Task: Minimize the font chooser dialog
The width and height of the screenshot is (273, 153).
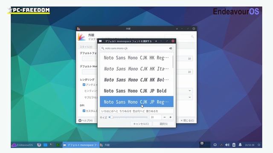Action: 161,41
